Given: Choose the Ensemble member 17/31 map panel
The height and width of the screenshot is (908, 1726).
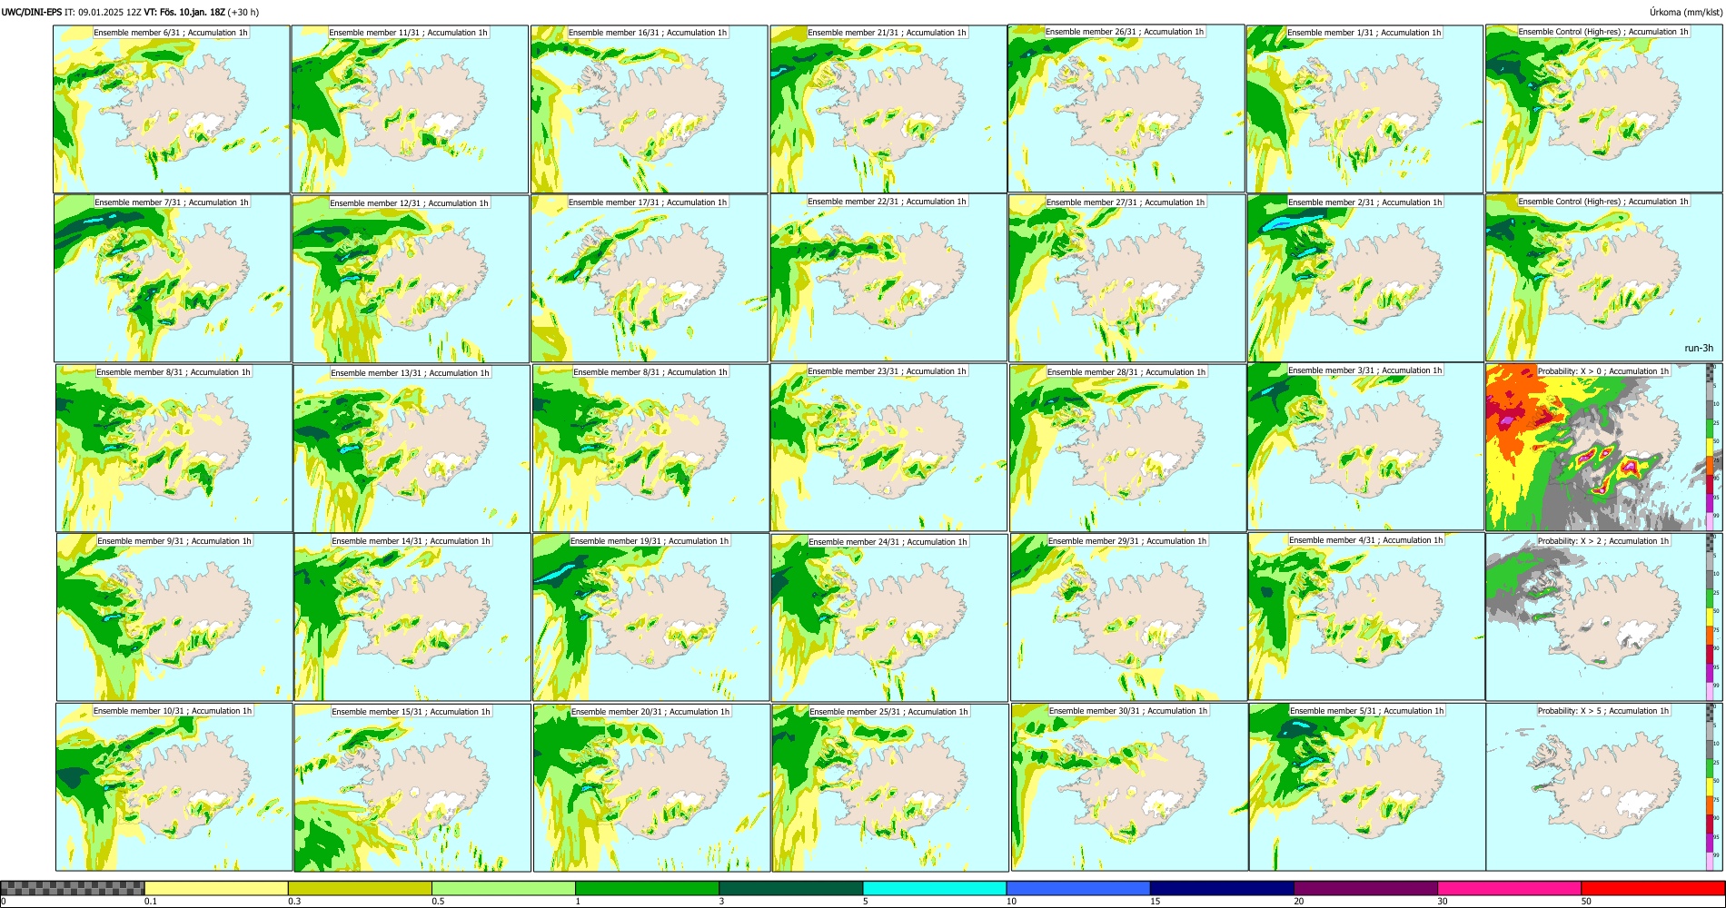Looking at the screenshot, I should click(x=650, y=278).
